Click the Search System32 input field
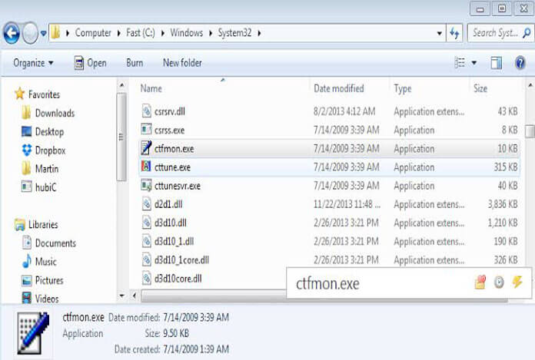This screenshot has width=535, height=360. pyautogui.click(x=496, y=33)
